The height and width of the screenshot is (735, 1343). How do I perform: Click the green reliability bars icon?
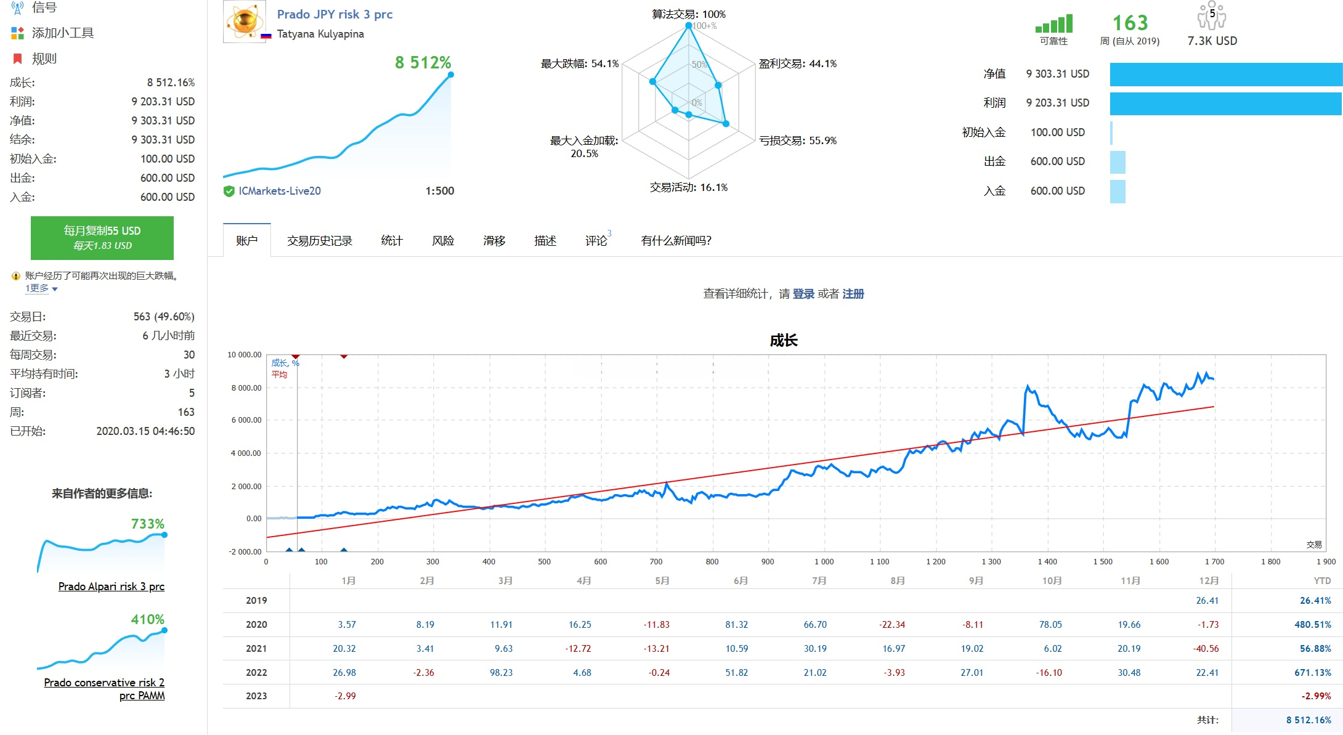click(1053, 24)
